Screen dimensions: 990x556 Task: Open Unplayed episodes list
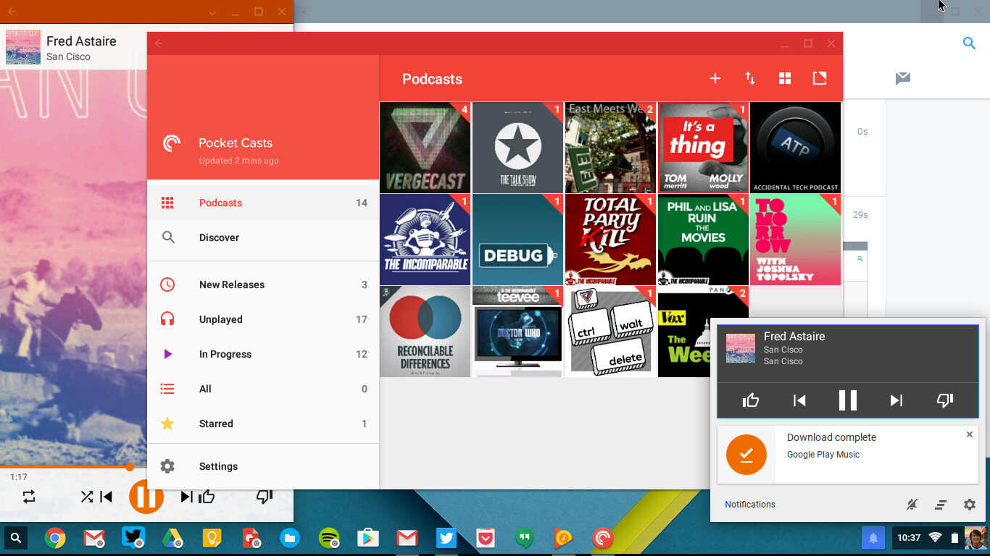pos(220,319)
